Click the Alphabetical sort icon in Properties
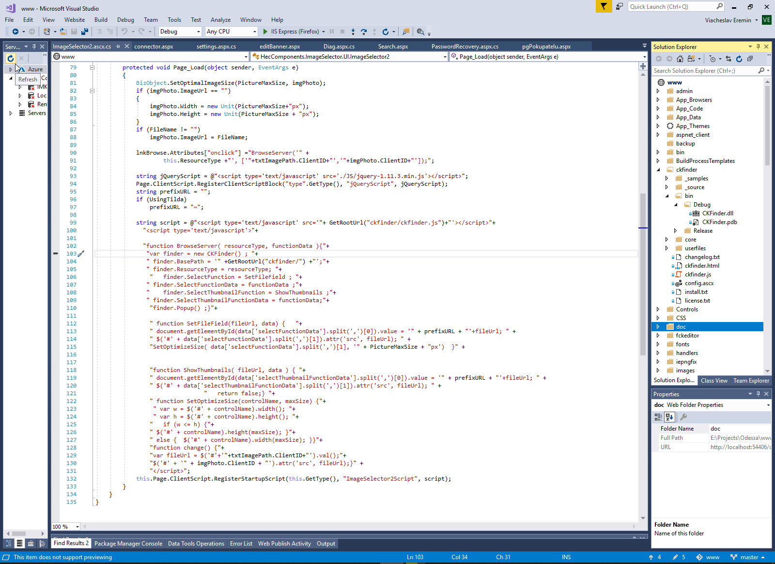 pos(669,417)
